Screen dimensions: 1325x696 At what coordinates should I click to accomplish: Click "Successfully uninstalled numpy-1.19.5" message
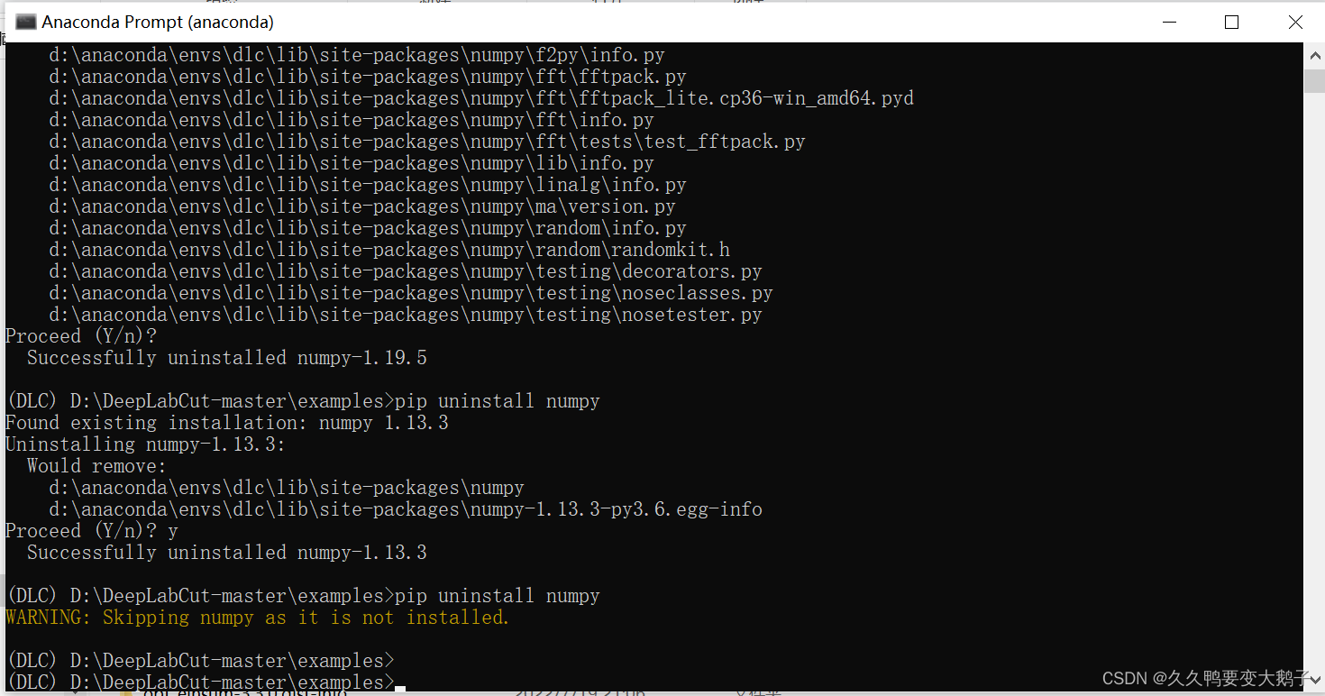(227, 358)
